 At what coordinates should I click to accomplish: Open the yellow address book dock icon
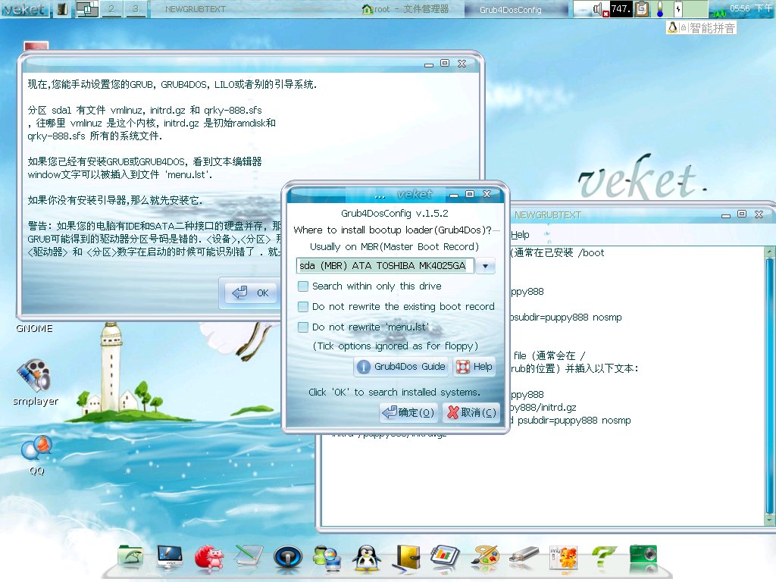click(x=407, y=557)
